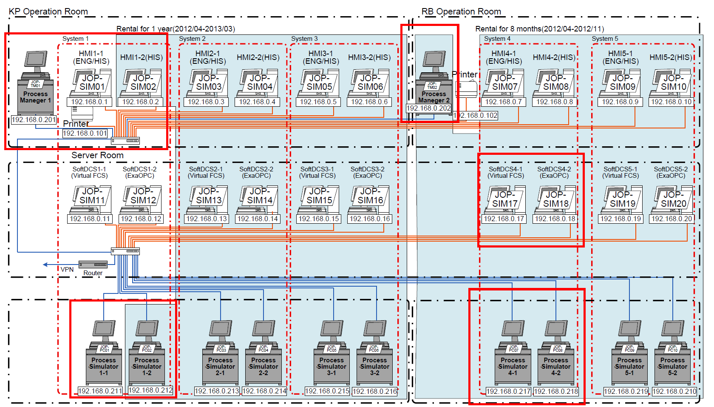This screenshot has height=407, width=714.
Task: Select Process Simulator 5-1 computer
Action: click(x=629, y=353)
